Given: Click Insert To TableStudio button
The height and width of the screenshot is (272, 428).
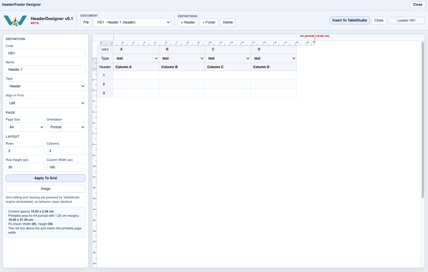Looking at the screenshot, I should pos(349,20).
